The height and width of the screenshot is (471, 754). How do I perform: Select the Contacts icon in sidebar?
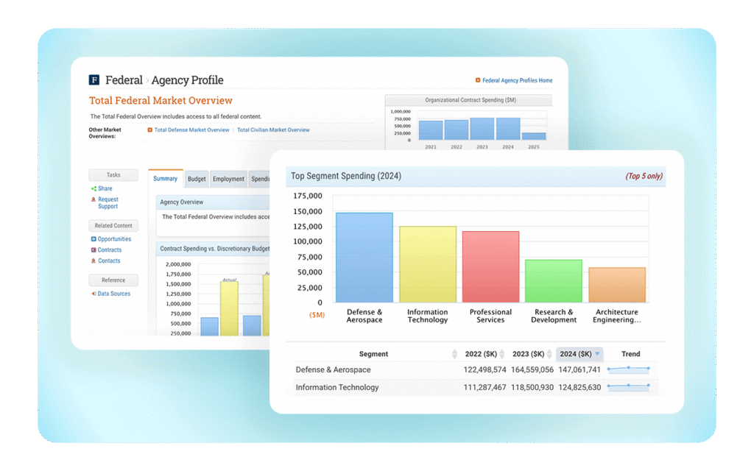(x=93, y=261)
